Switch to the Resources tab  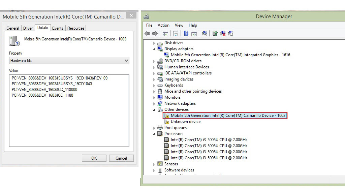pyautogui.click(x=76, y=28)
